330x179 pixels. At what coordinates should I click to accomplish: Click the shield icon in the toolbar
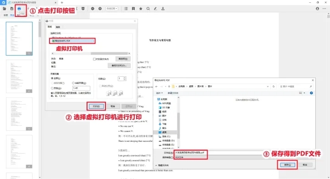coord(83,9)
